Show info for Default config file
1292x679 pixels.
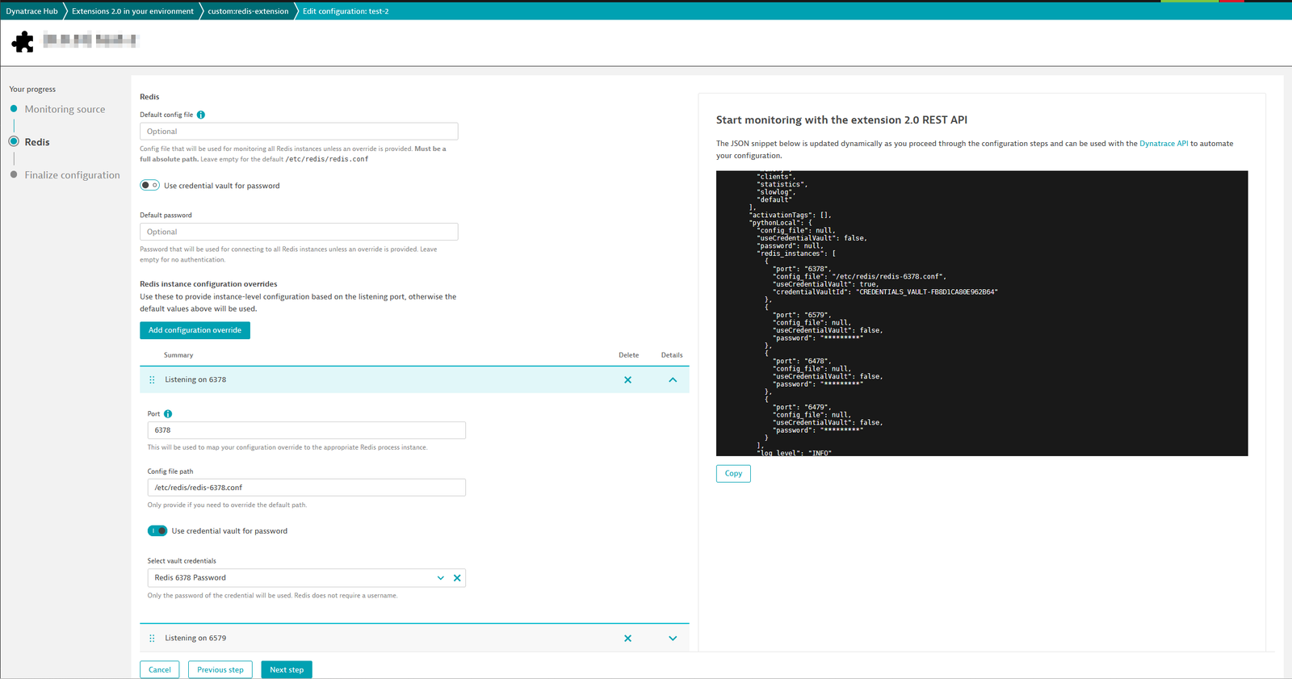(x=201, y=115)
